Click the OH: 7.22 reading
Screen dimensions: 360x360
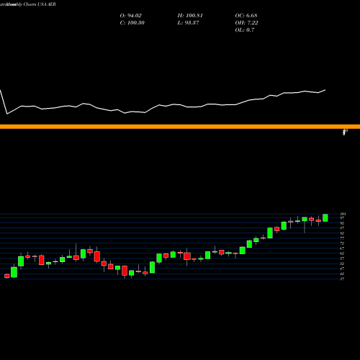246,23
